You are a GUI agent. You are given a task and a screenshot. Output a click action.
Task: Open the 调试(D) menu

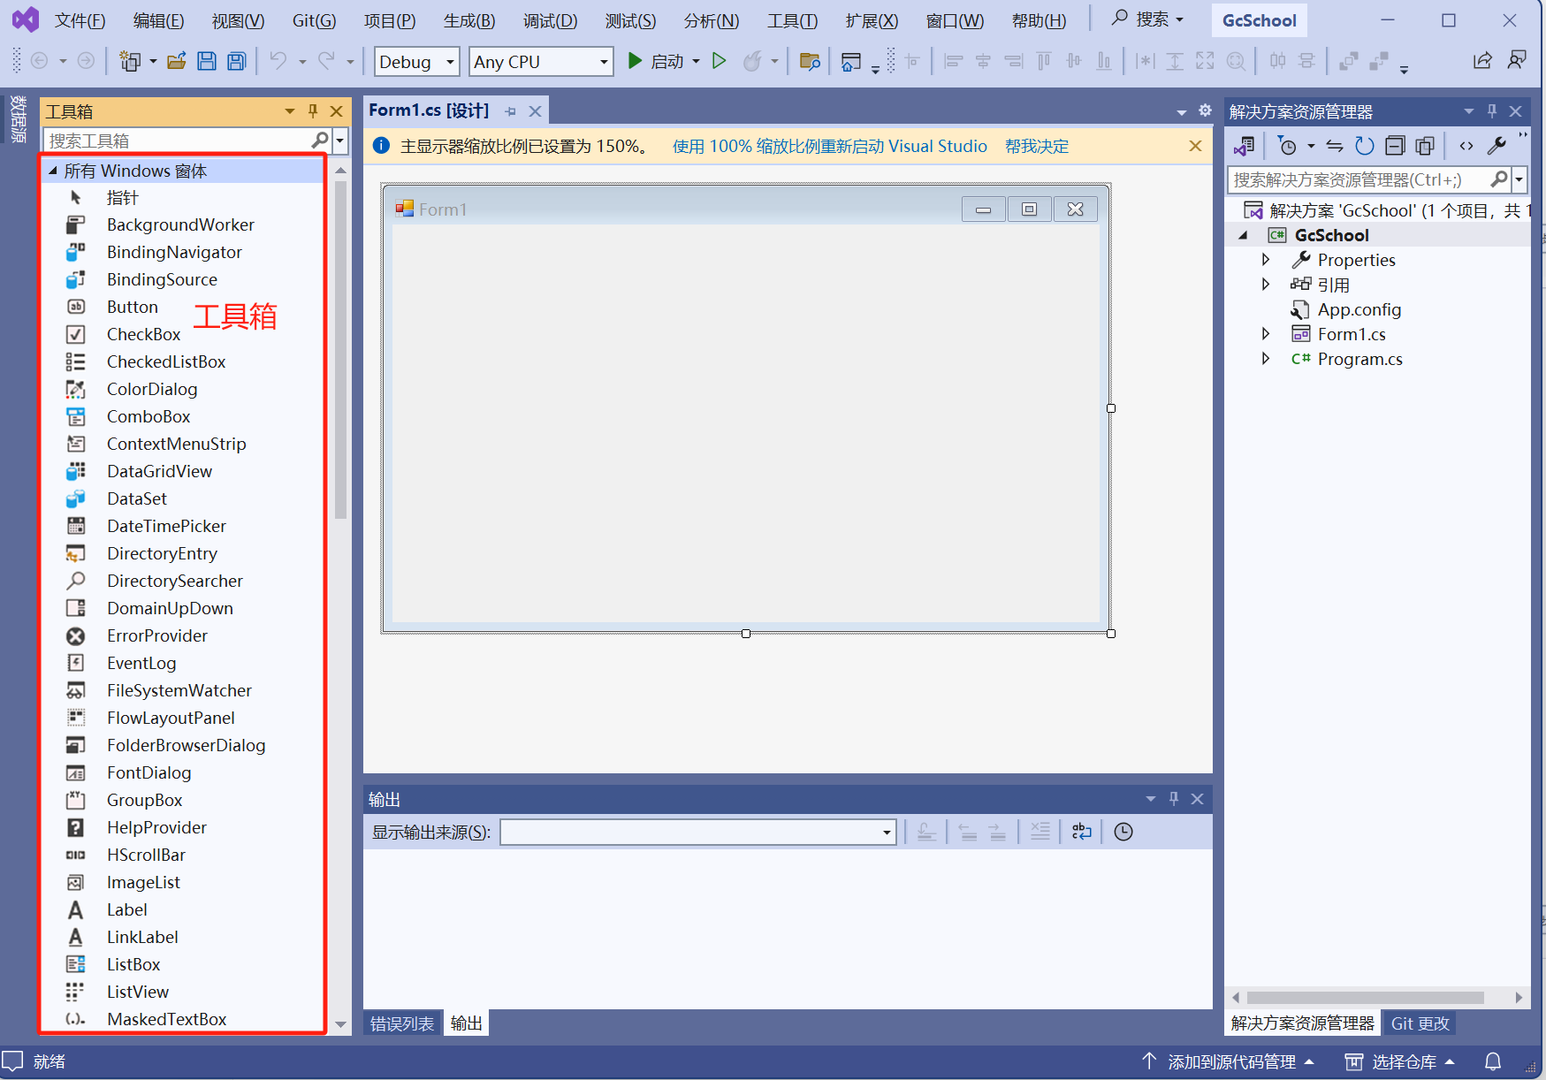coord(549,20)
